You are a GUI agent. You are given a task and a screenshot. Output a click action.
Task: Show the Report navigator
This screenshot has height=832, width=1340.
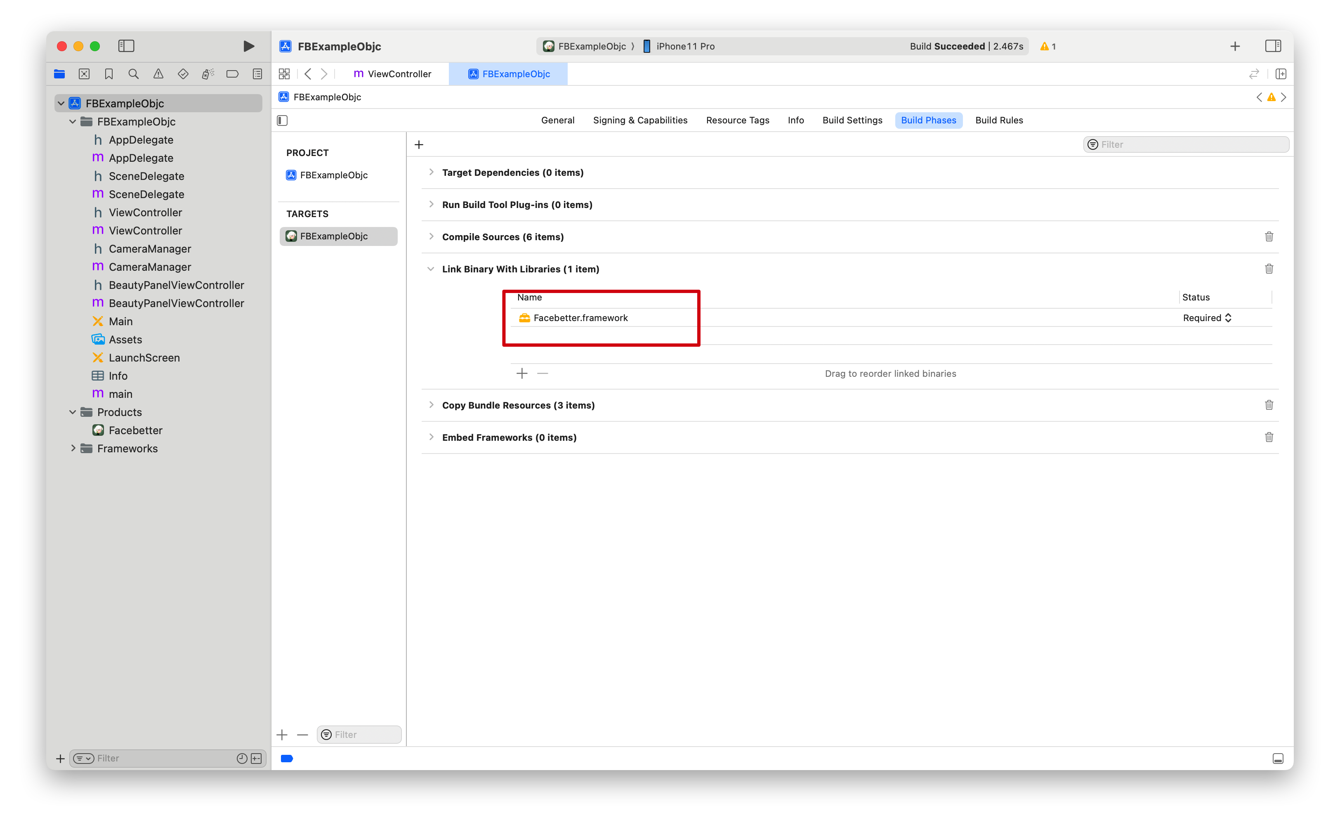pos(257,74)
